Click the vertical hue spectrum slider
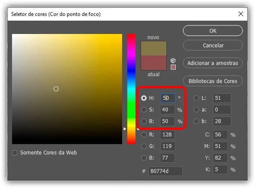The width and height of the screenshot is (255, 188). coord(132,89)
